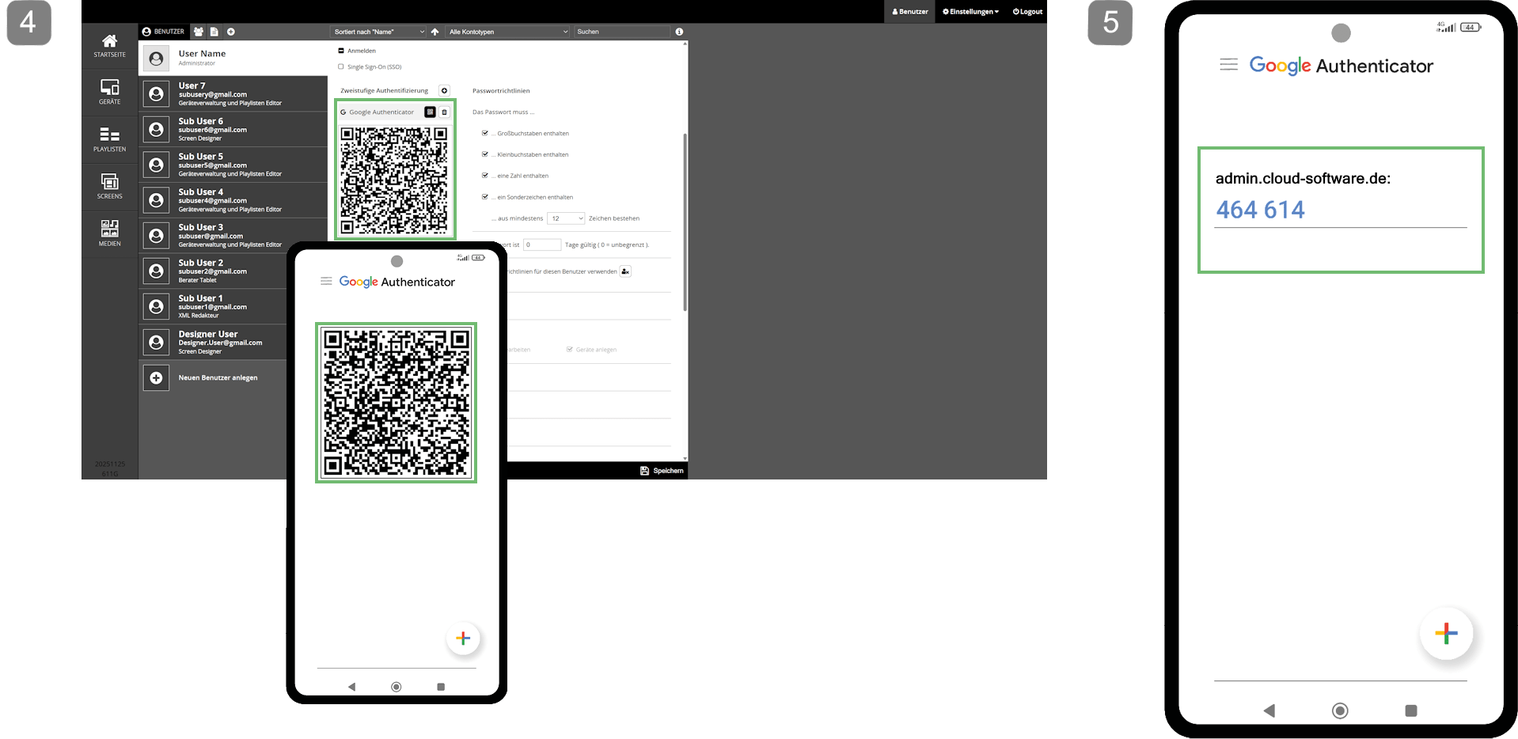Enable Single Sign-On (SSO) checkbox
The image size is (1518, 739).
tap(341, 67)
